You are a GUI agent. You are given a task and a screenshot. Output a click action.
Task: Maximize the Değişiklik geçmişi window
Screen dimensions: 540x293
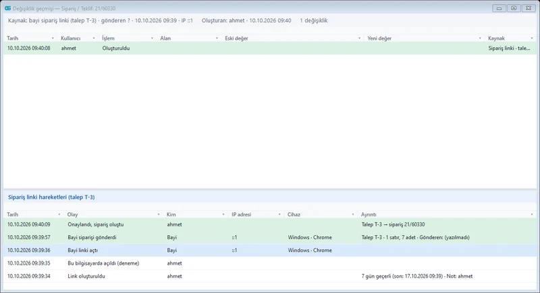[x=514, y=8]
